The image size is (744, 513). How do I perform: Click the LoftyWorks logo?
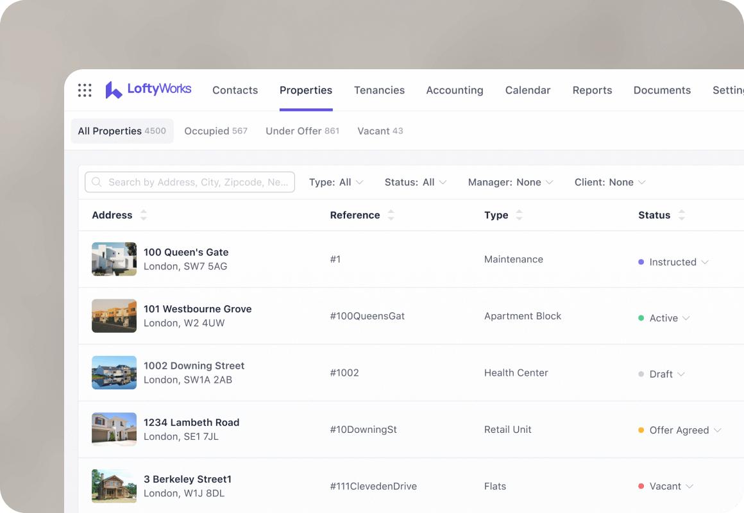[x=148, y=90]
